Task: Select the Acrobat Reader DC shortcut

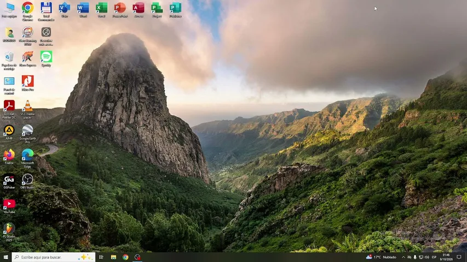Action: 9,109
